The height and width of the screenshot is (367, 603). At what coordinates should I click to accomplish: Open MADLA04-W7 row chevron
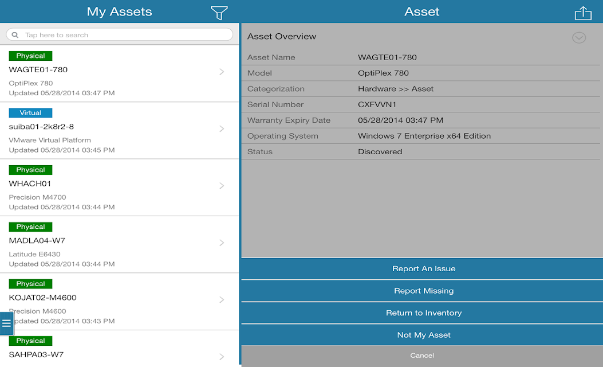click(222, 243)
